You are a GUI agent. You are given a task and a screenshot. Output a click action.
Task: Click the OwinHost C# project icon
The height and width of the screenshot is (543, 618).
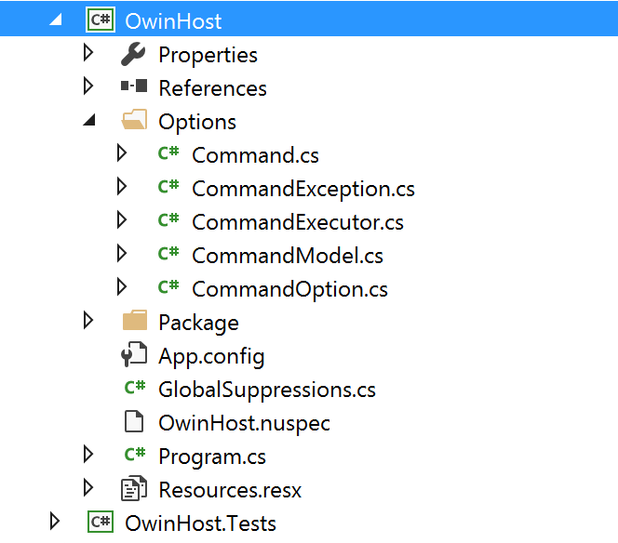tap(101, 20)
